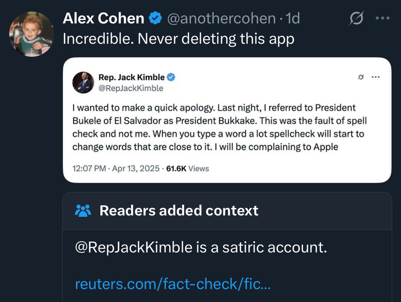Click Rep. Jack Kimble's avatar in the quoted tweet
This screenshot has height=302, width=401.
click(x=83, y=82)
